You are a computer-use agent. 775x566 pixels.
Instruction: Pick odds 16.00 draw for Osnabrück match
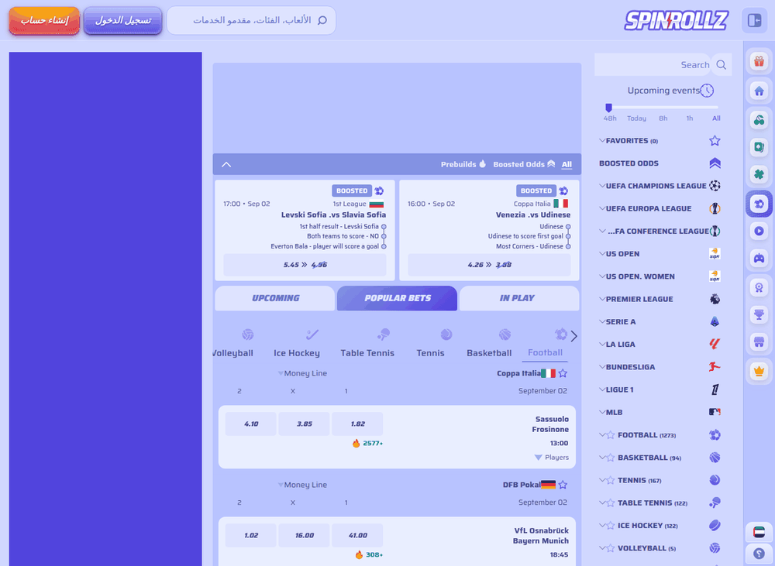click(x=304, y=535)
